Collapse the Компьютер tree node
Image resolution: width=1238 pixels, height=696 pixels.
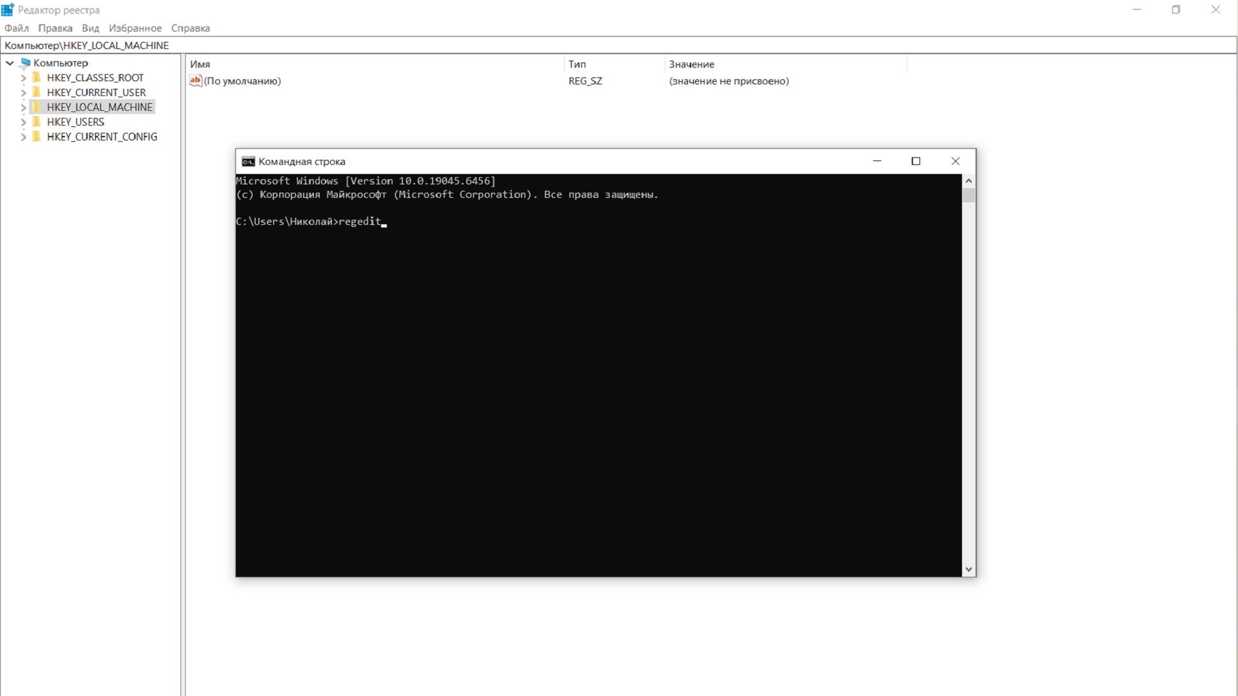10,63
